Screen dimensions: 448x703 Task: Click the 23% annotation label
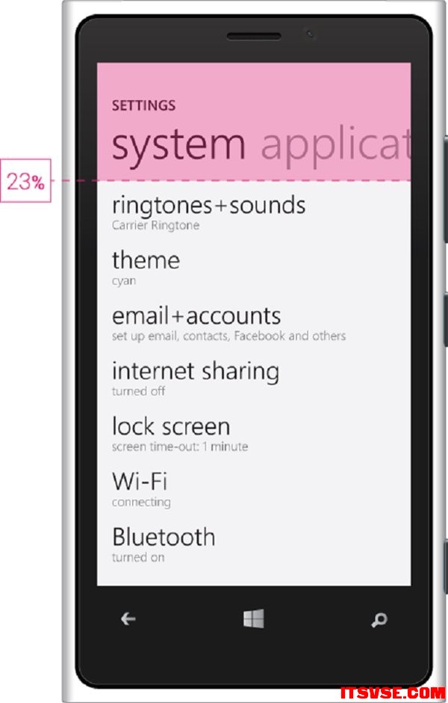(x=25, y=181)
